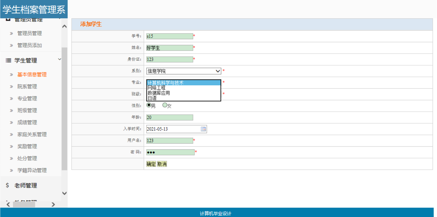Open 专业管理 in the sidebar
The height and width of the screenshot is (217, 437).
(x=27, y=98)
